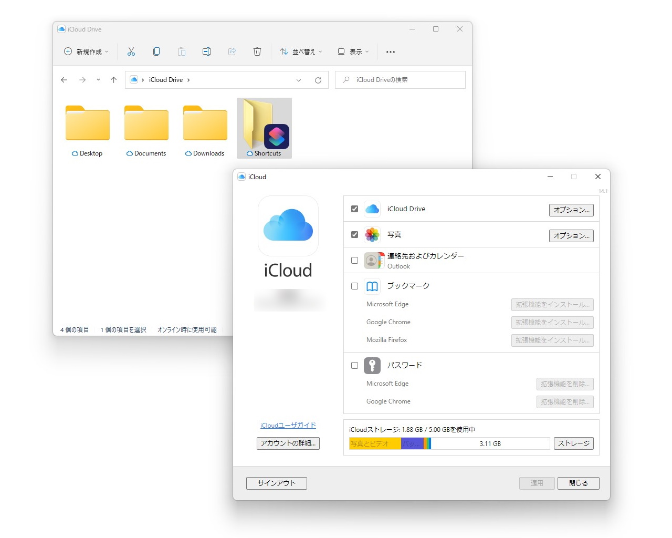
Task: Enable the ブックマーク sync checkbox
Action: tap(354, 286)
